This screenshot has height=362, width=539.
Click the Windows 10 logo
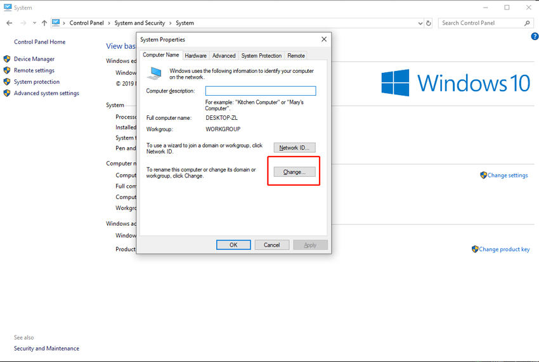coord(456,83)
